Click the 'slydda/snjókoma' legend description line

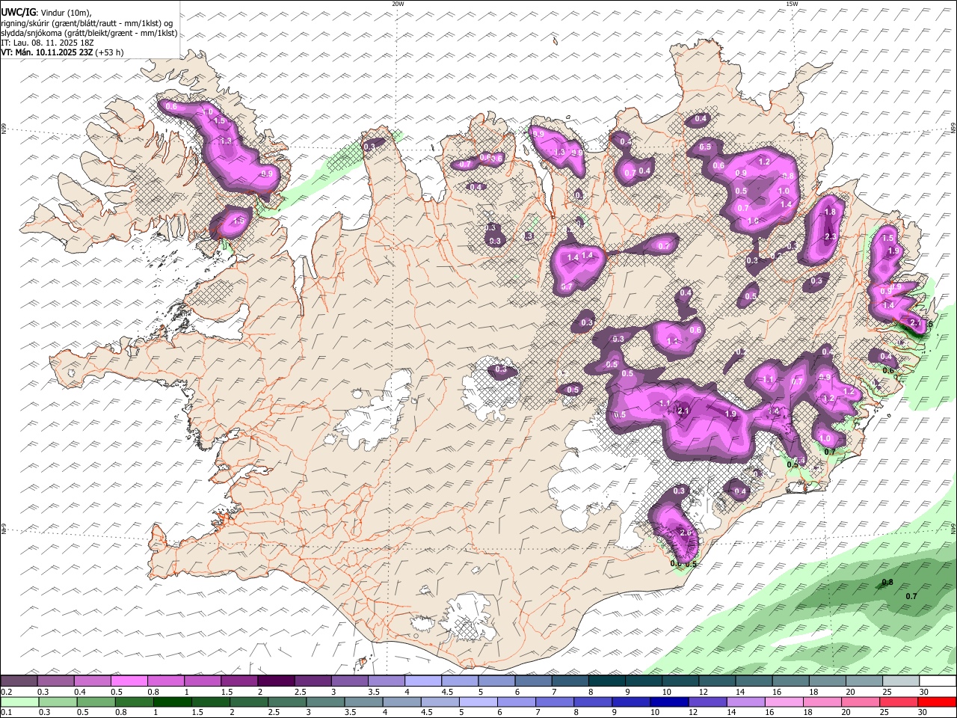click(x=89, y=33)
